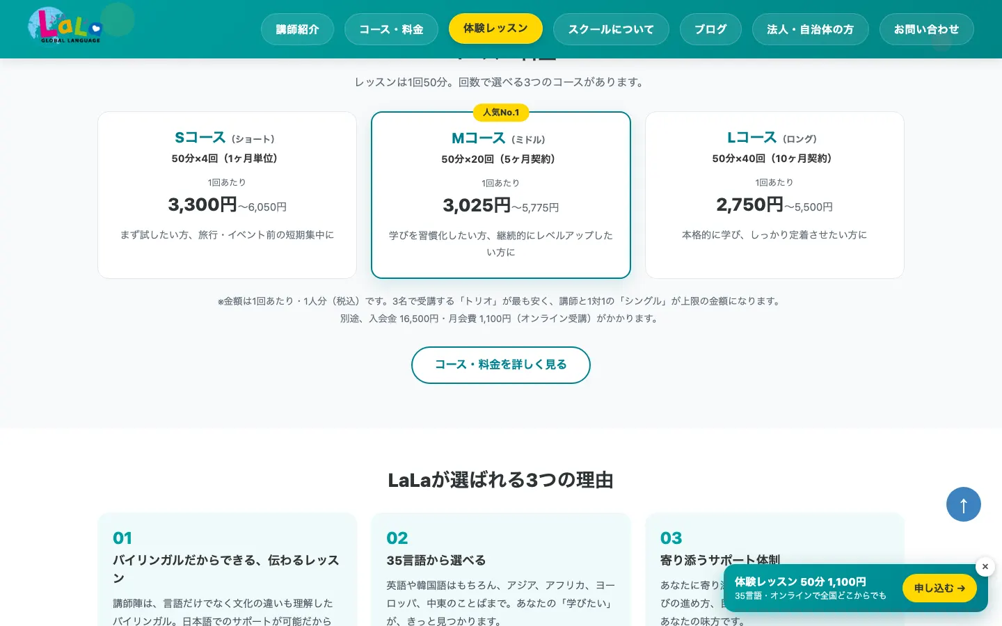This screenshot has height=626, width=1002.
Task: Open the 体験レッスン menu item
Action: [495, 29]
